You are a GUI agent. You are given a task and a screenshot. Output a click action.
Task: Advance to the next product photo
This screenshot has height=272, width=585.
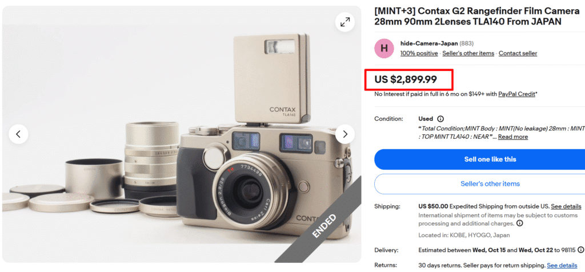click(345, 134)
